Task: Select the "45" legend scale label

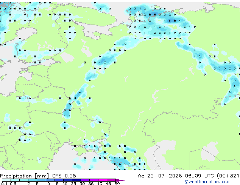Action: click(x=109, y=183)
